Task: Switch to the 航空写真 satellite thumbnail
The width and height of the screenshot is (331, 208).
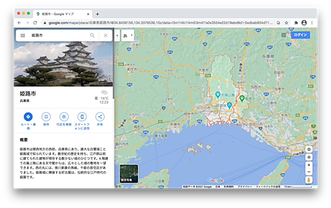Action: pyautogui.click(x=129, y=174)
